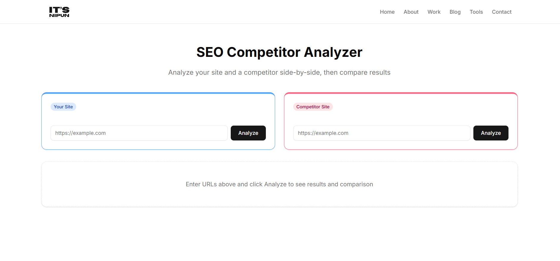Select the pink Competitor Site badge
Screen dimensions: 560x261
tap(313, 107)
